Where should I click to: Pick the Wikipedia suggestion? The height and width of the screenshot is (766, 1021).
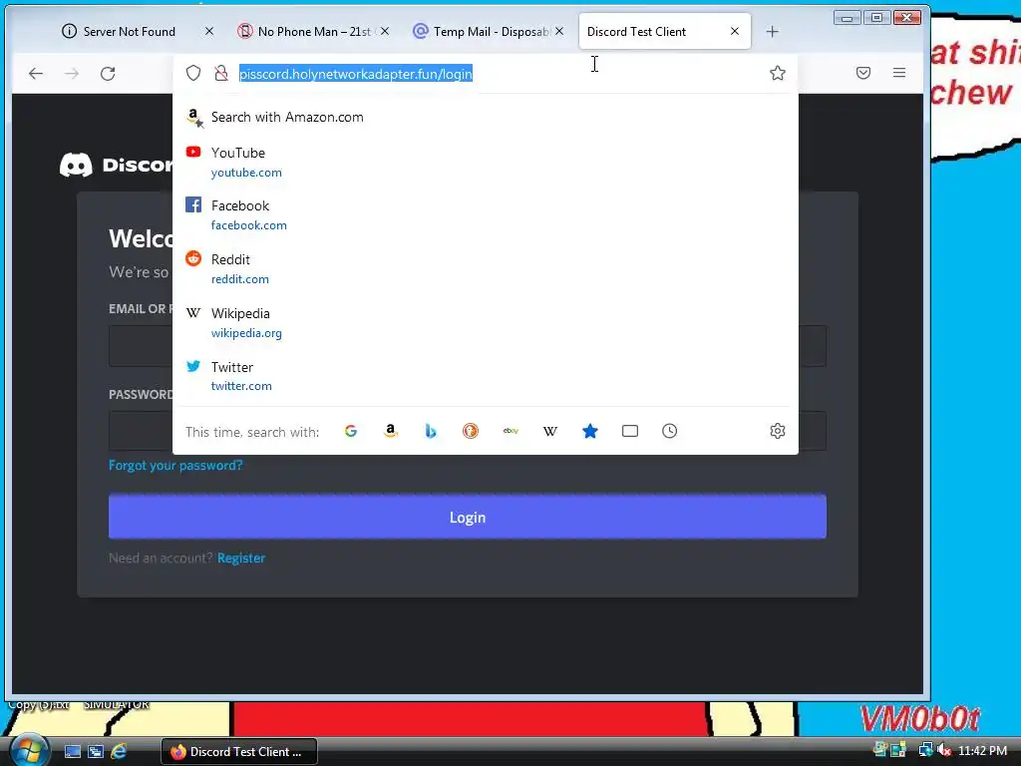coord(486,322)
